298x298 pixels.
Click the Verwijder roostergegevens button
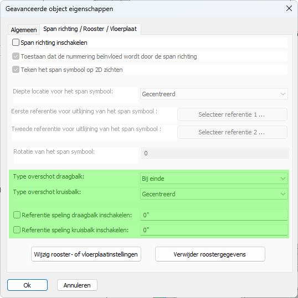click(210, 254)
